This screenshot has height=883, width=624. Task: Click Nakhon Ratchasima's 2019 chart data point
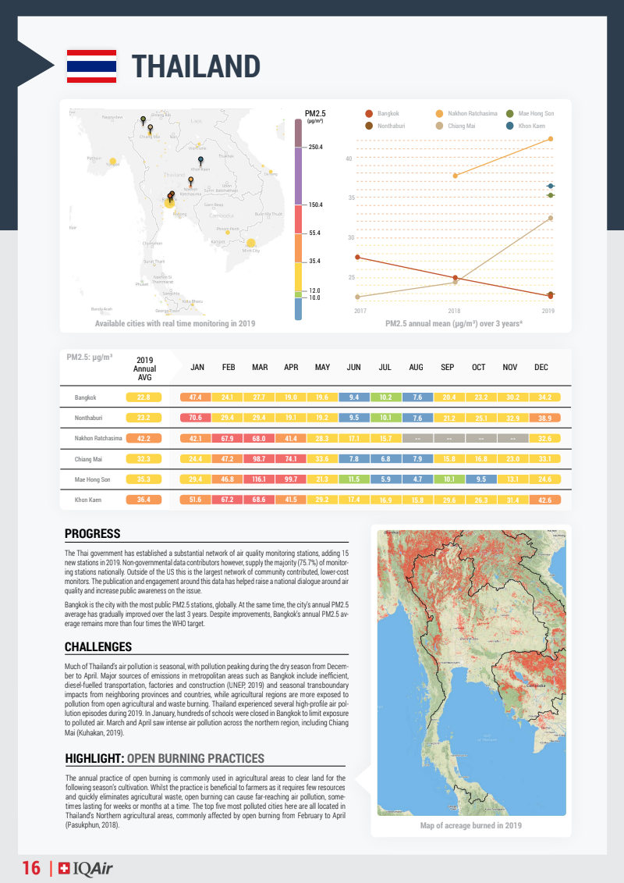[551, 139]
